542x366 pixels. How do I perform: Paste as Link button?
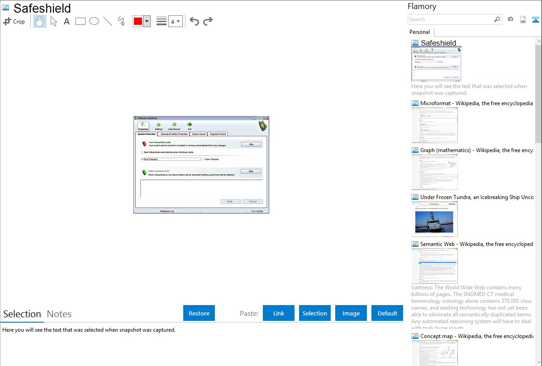[x=279, y=313]
